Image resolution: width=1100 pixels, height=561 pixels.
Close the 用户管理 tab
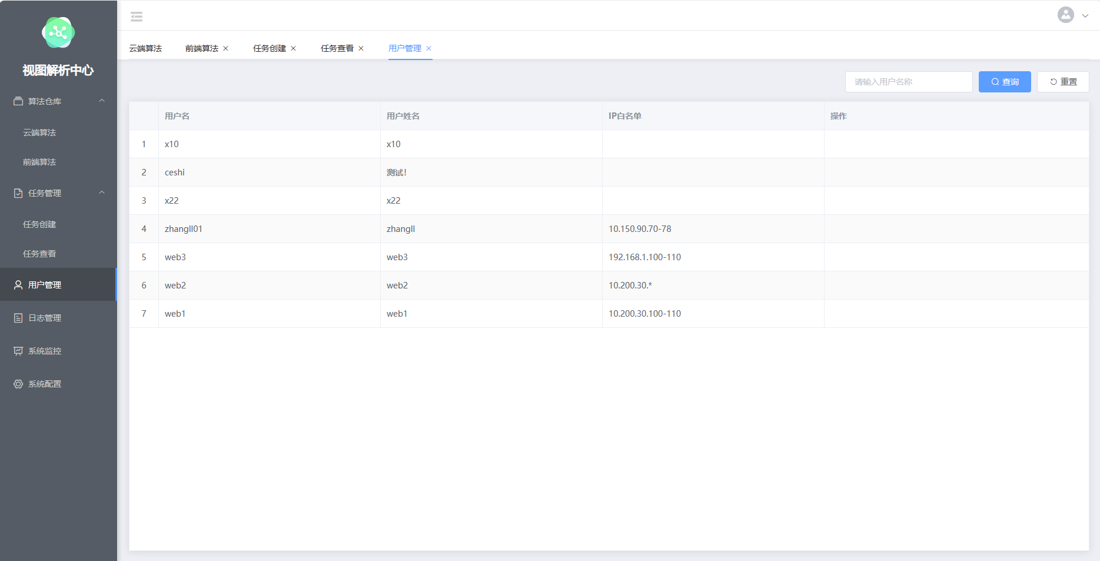pyautogui.click(x=428, y=48)
